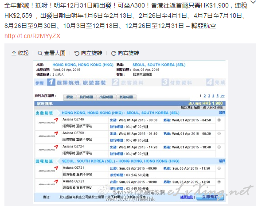
Task: Select the 抵達時間 sort tab
Action: pyautogui.click(x=126, y=97)
